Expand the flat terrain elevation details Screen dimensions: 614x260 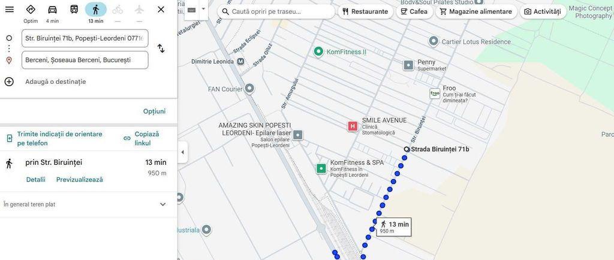[x=162, y=204]
